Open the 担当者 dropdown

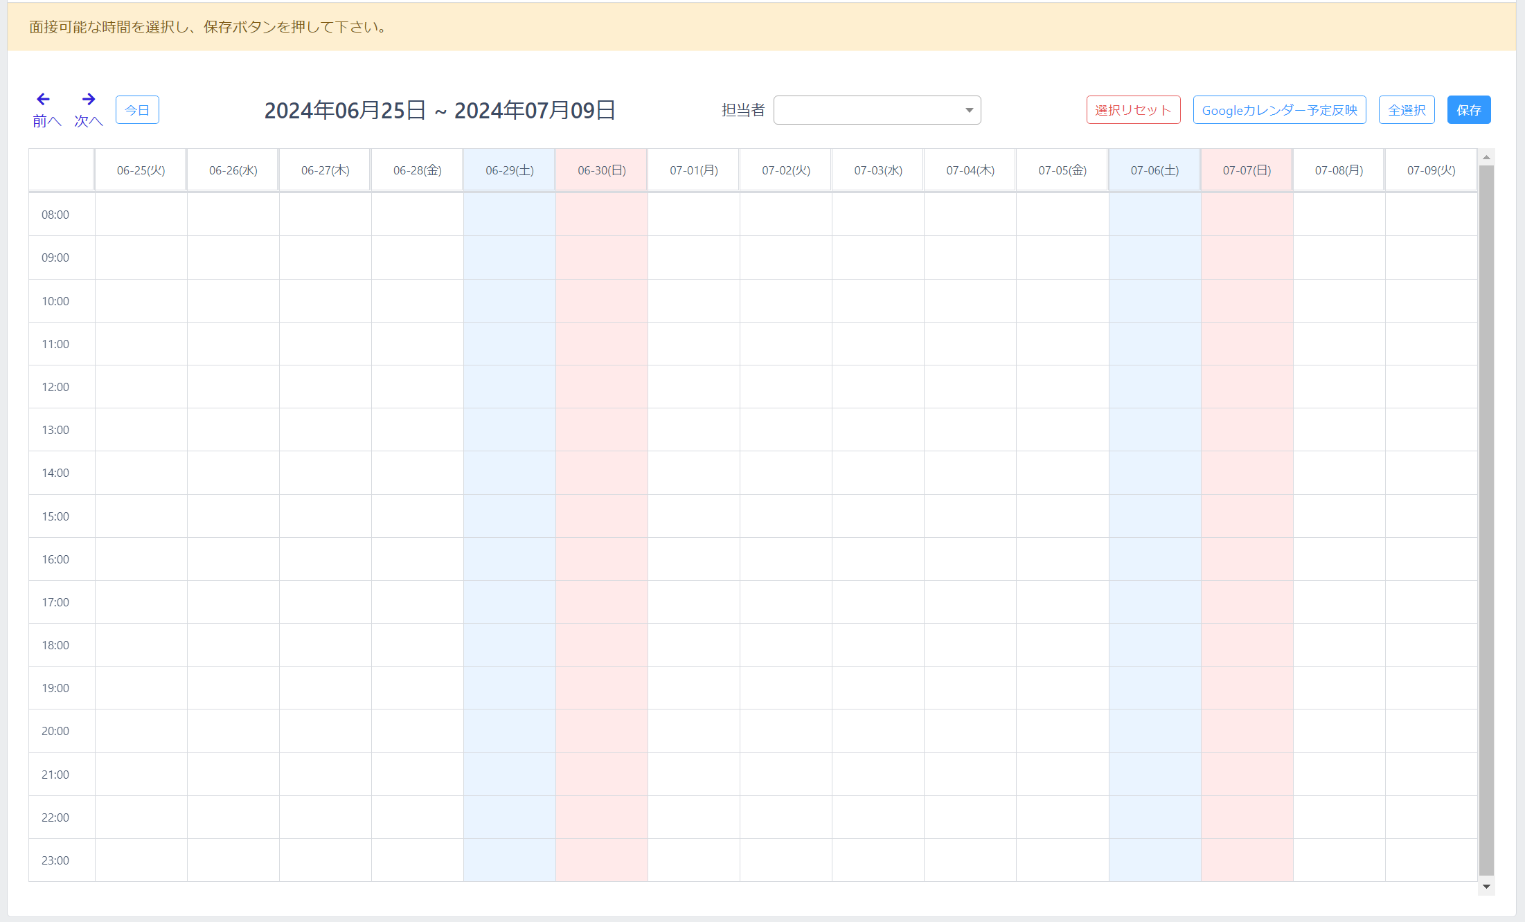[x=876, y=110]
